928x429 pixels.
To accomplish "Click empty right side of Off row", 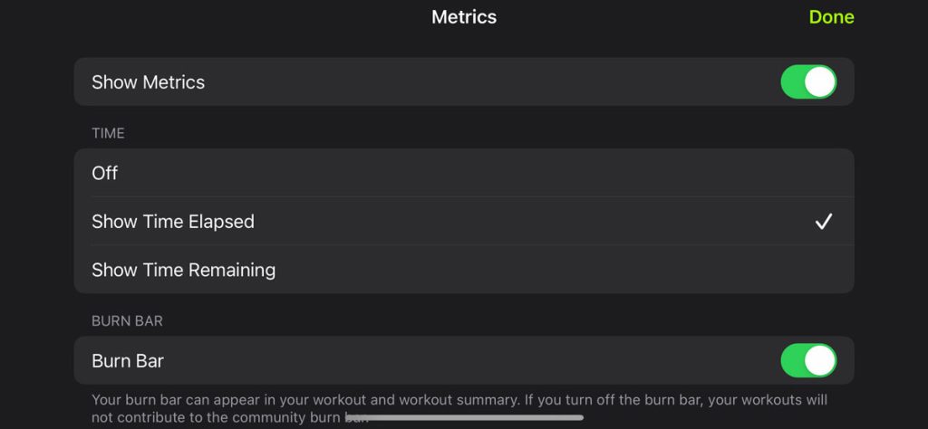I will tap(634, 173).
